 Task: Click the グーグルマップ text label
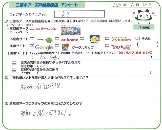point(83,48)
